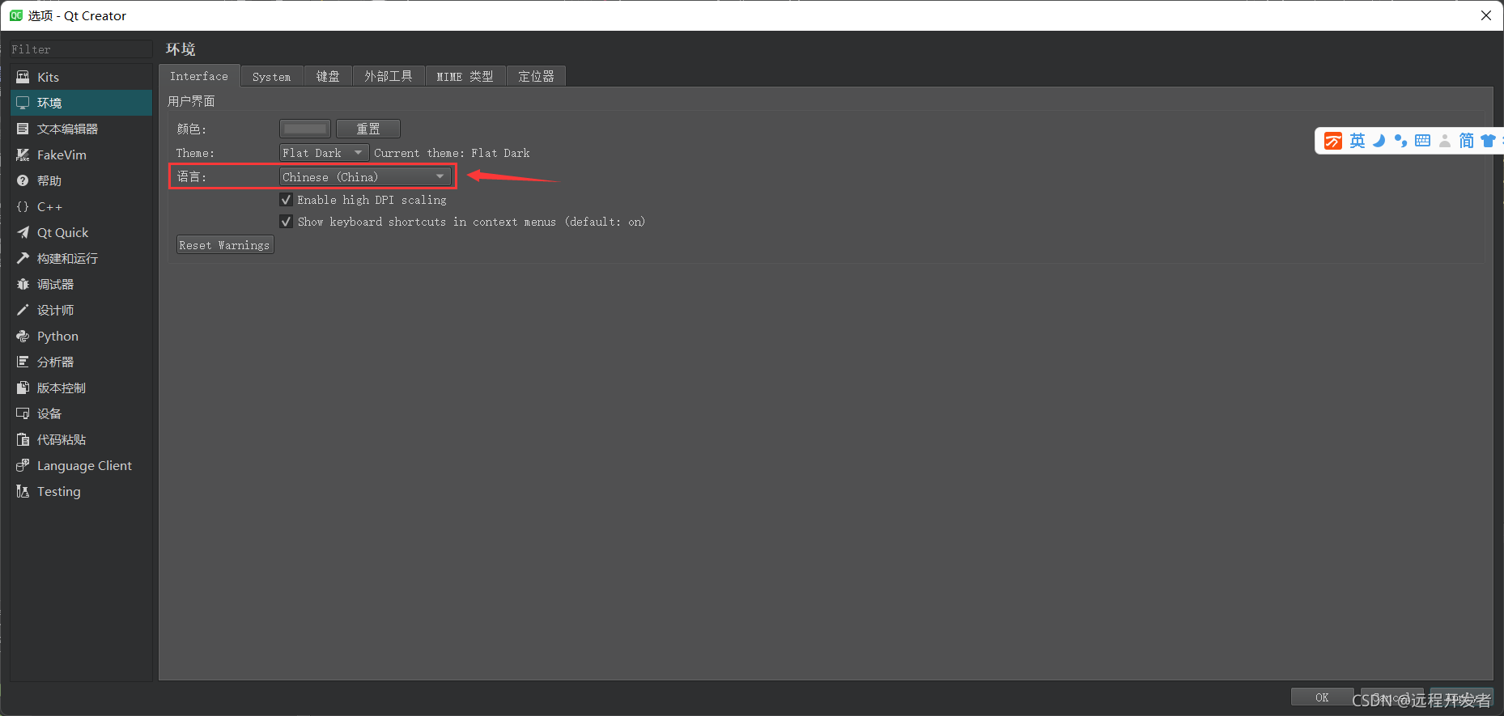The width and height of the screenshot is (1504, 716).
Task: Click the moon icon in IME bar
Action: pos(1379,141)
